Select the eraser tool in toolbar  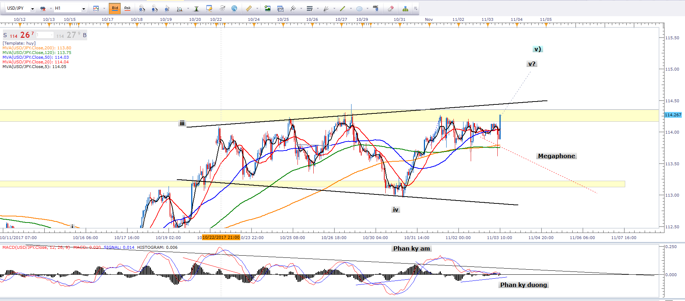coord(391,8)
